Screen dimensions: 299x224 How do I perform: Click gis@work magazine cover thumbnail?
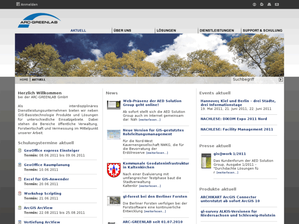tap(206, 161)
